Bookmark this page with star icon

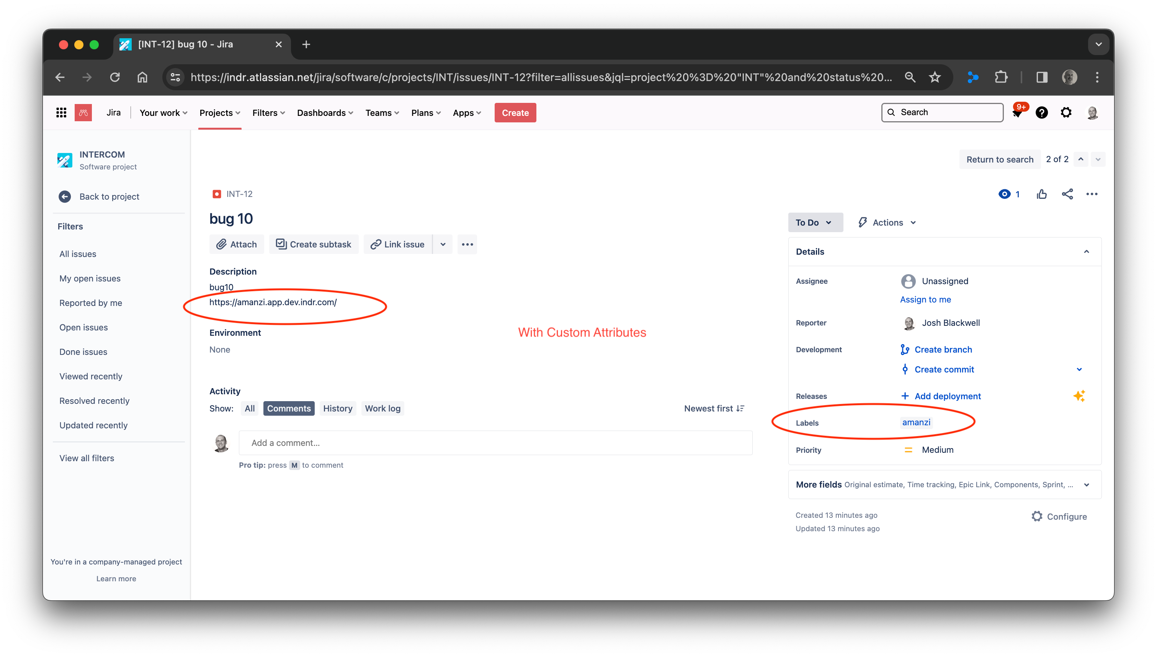[x=934, y=77]
